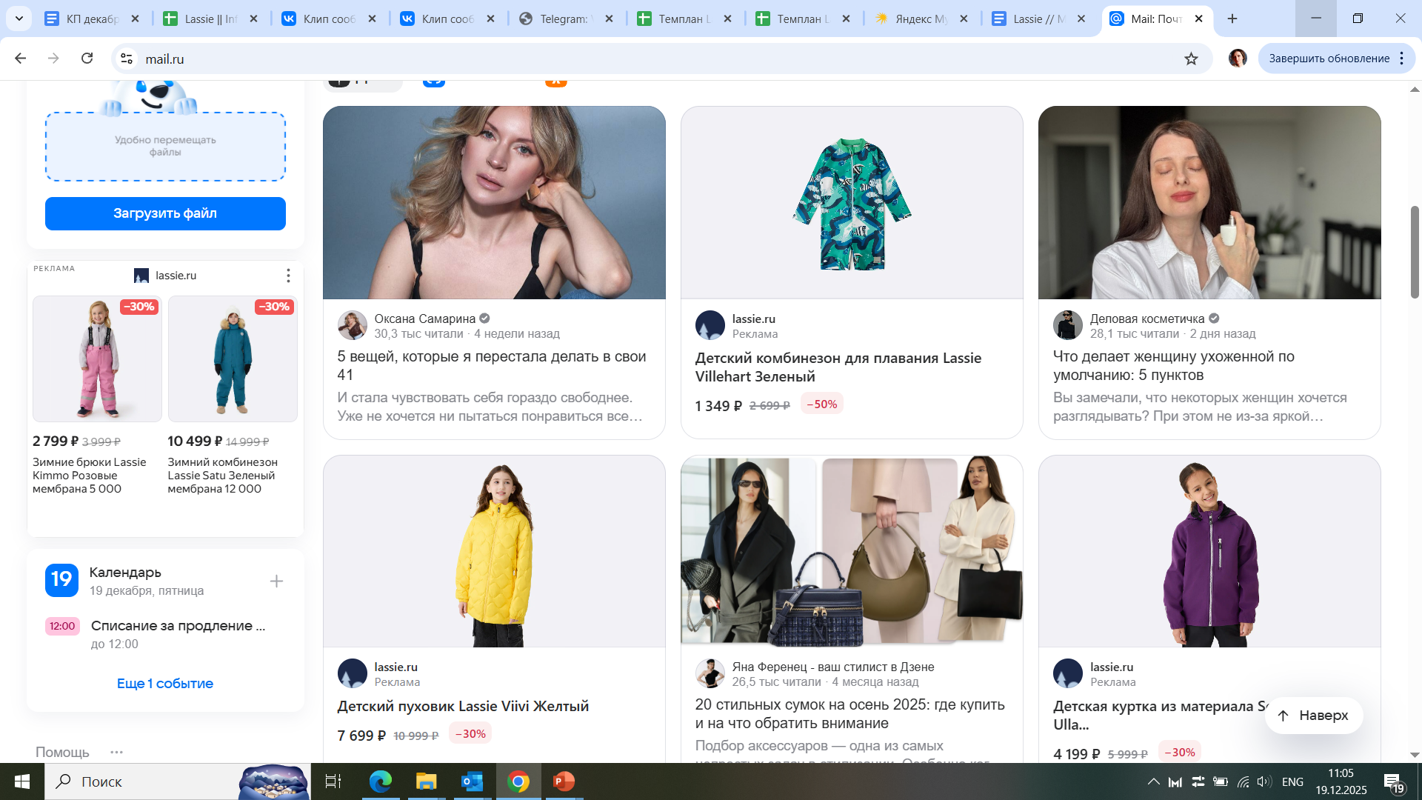1422x800 pixels.
Task: Add a calendar event with plus icon
Action: pos(276,581)
